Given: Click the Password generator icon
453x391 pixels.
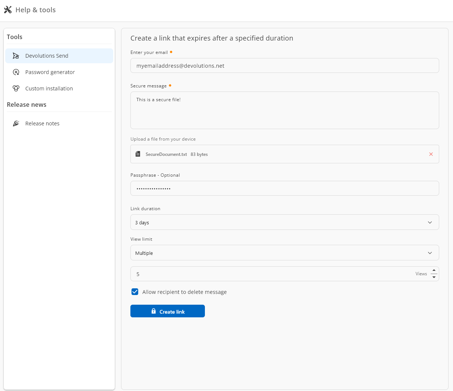Looking at the screenshot, I should 16,72.
